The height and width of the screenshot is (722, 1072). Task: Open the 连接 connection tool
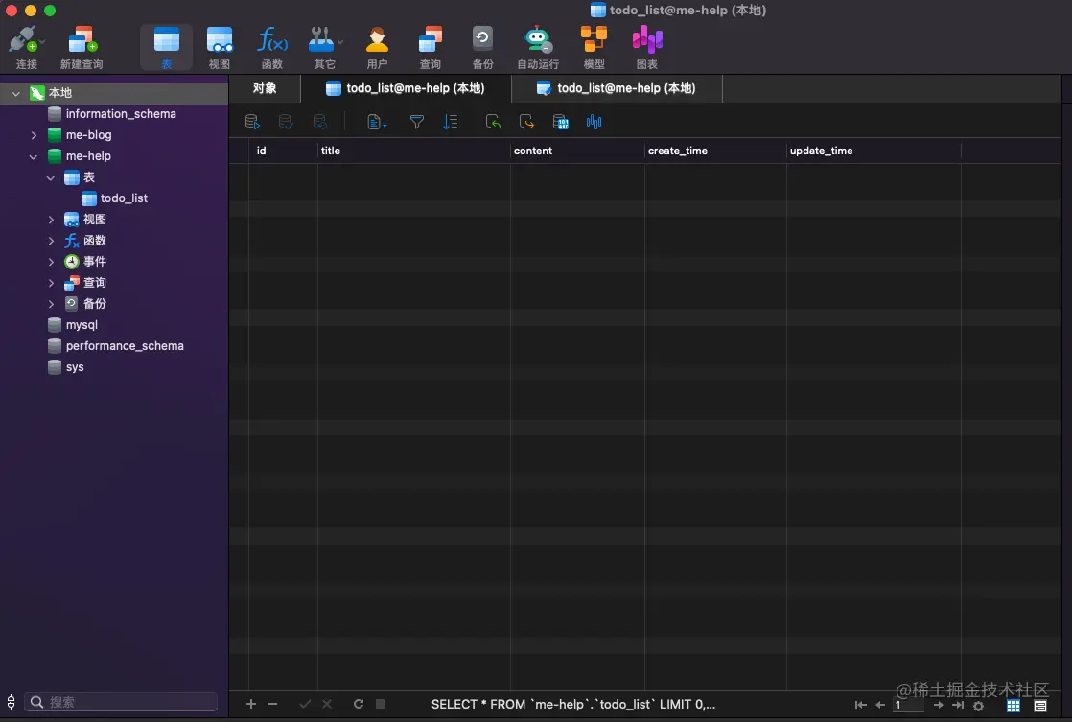point(26,46)
